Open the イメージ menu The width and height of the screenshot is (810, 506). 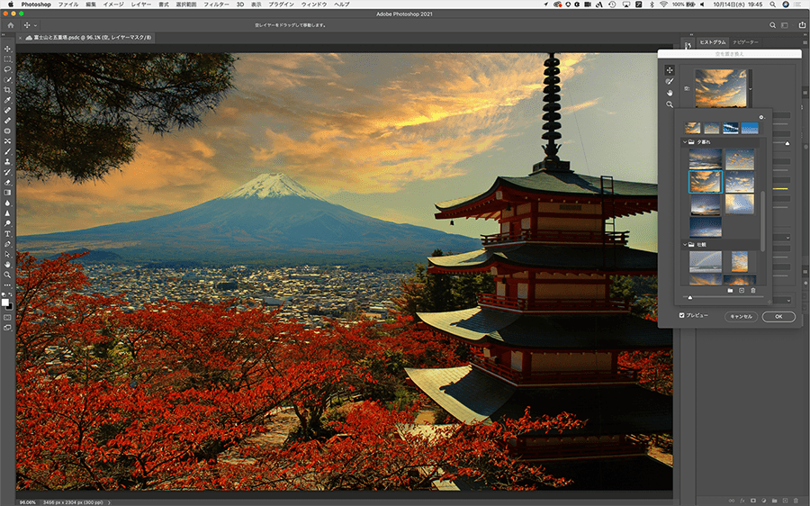point(113,5)
